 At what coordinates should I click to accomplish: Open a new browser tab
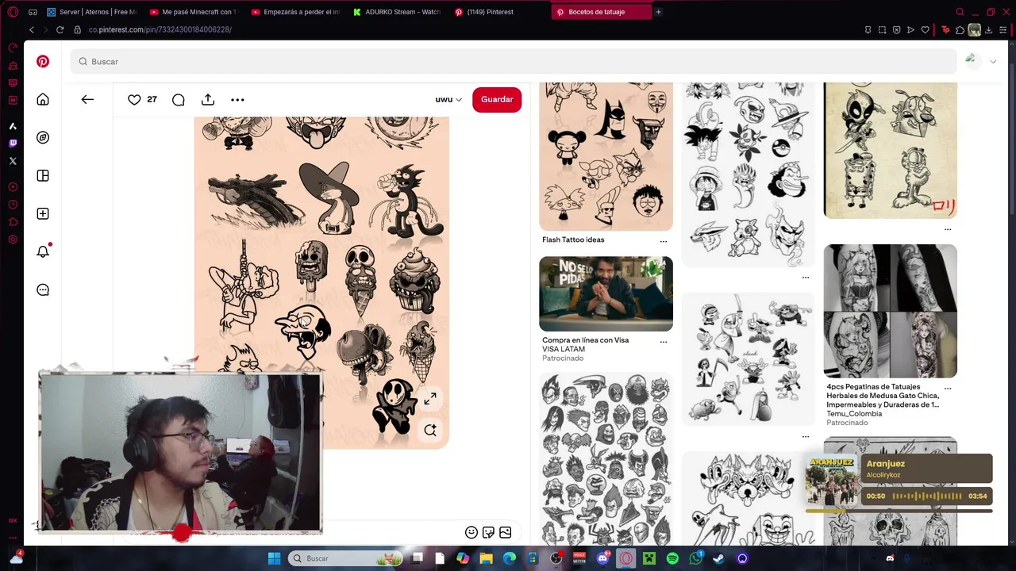click(x=658, y=12)
